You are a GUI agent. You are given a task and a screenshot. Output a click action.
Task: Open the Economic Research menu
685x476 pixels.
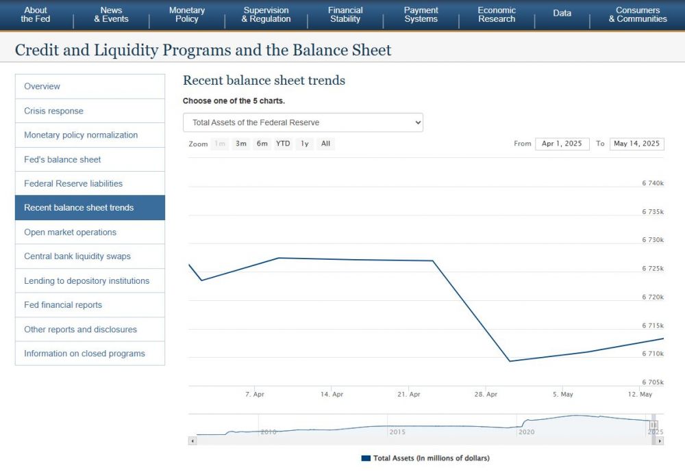pos(497,15)
